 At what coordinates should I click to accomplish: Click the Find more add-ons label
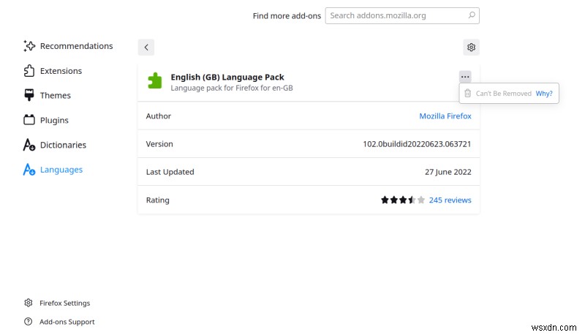coord(287,15)
